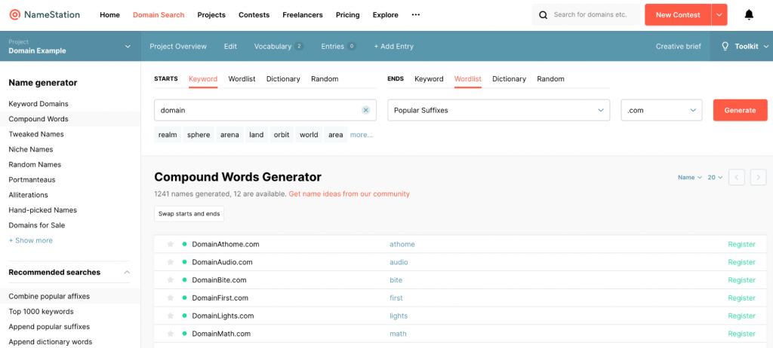
Task: Add the arena keyword suggestion
Action: [229, 135]
